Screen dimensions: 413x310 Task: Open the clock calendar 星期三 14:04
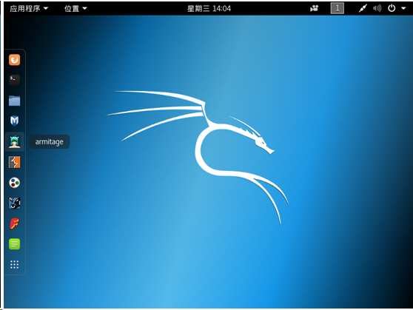click(x=209, y=8)
